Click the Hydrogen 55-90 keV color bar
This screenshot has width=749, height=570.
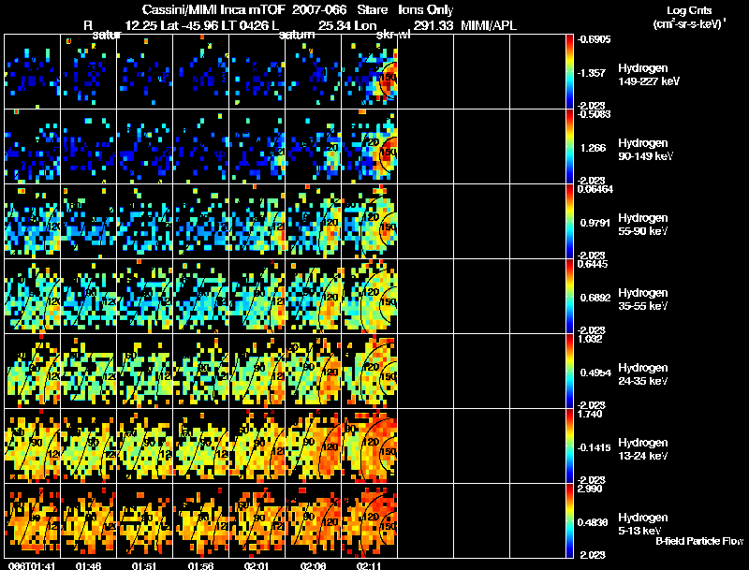pyautogui.click(x=569, y=222)
